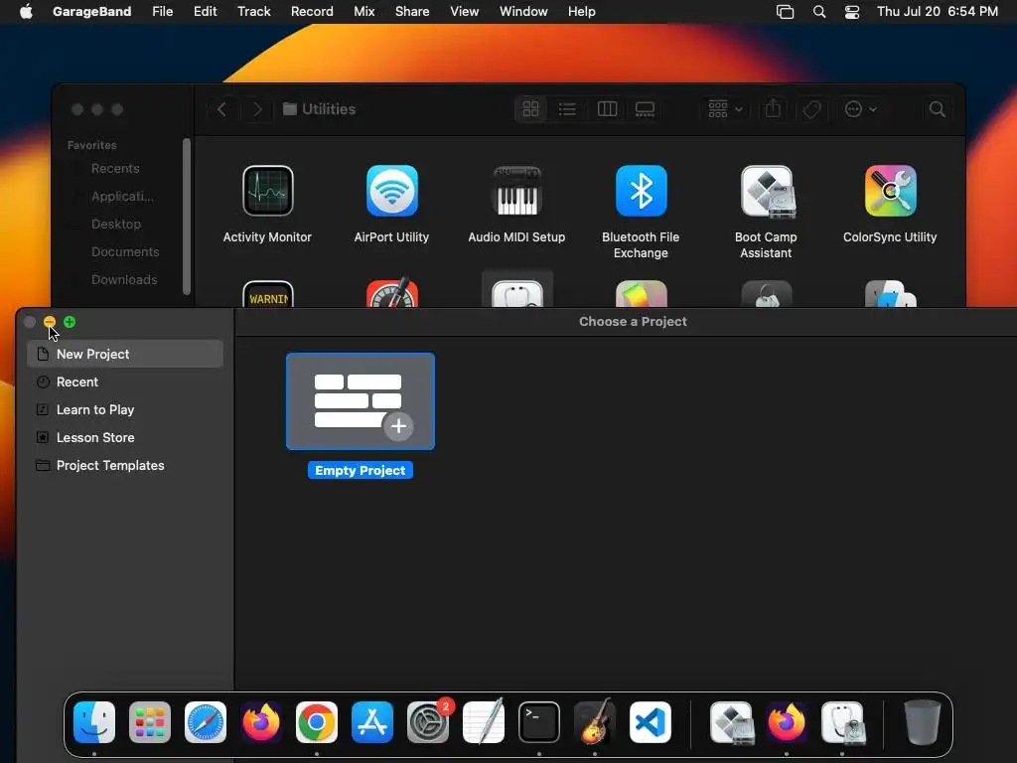Open the File menu
Viewport: 1017px width, 763px height.
tap(162, 12)
